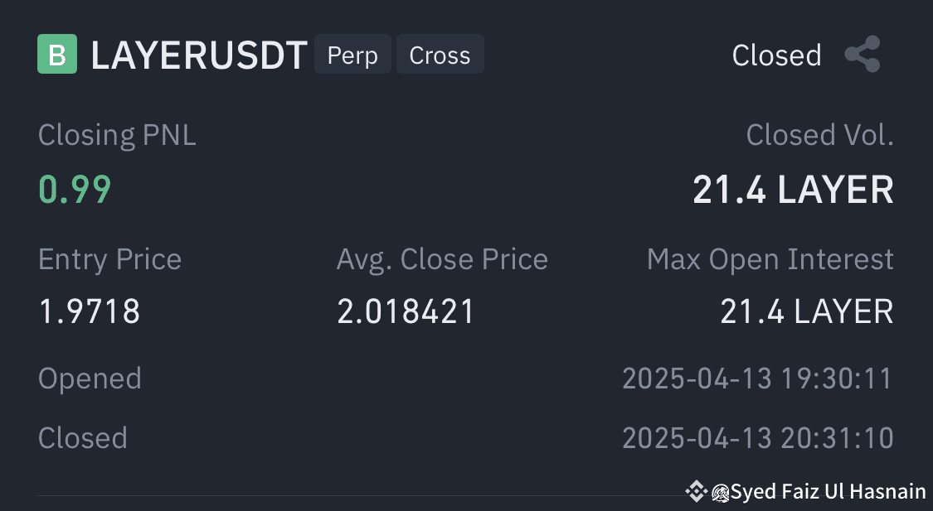Click the Closed timestamp 20:31:10

[x=757, y=438]
